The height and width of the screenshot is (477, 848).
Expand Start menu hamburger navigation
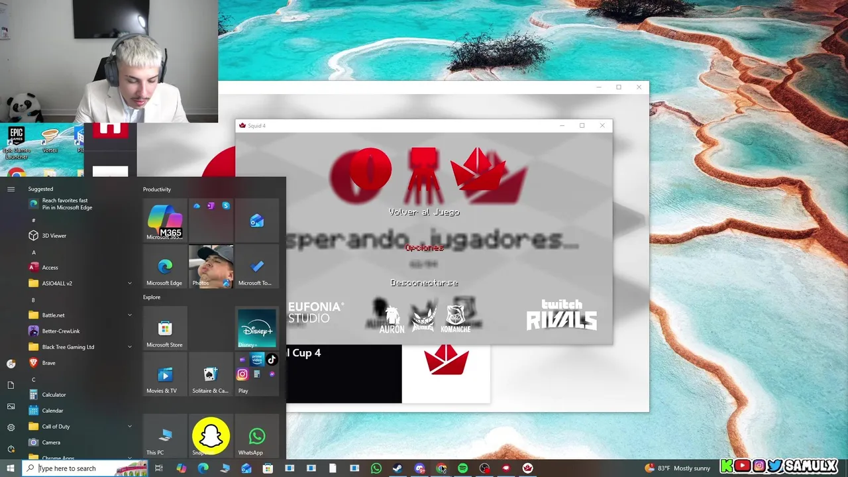11,189
